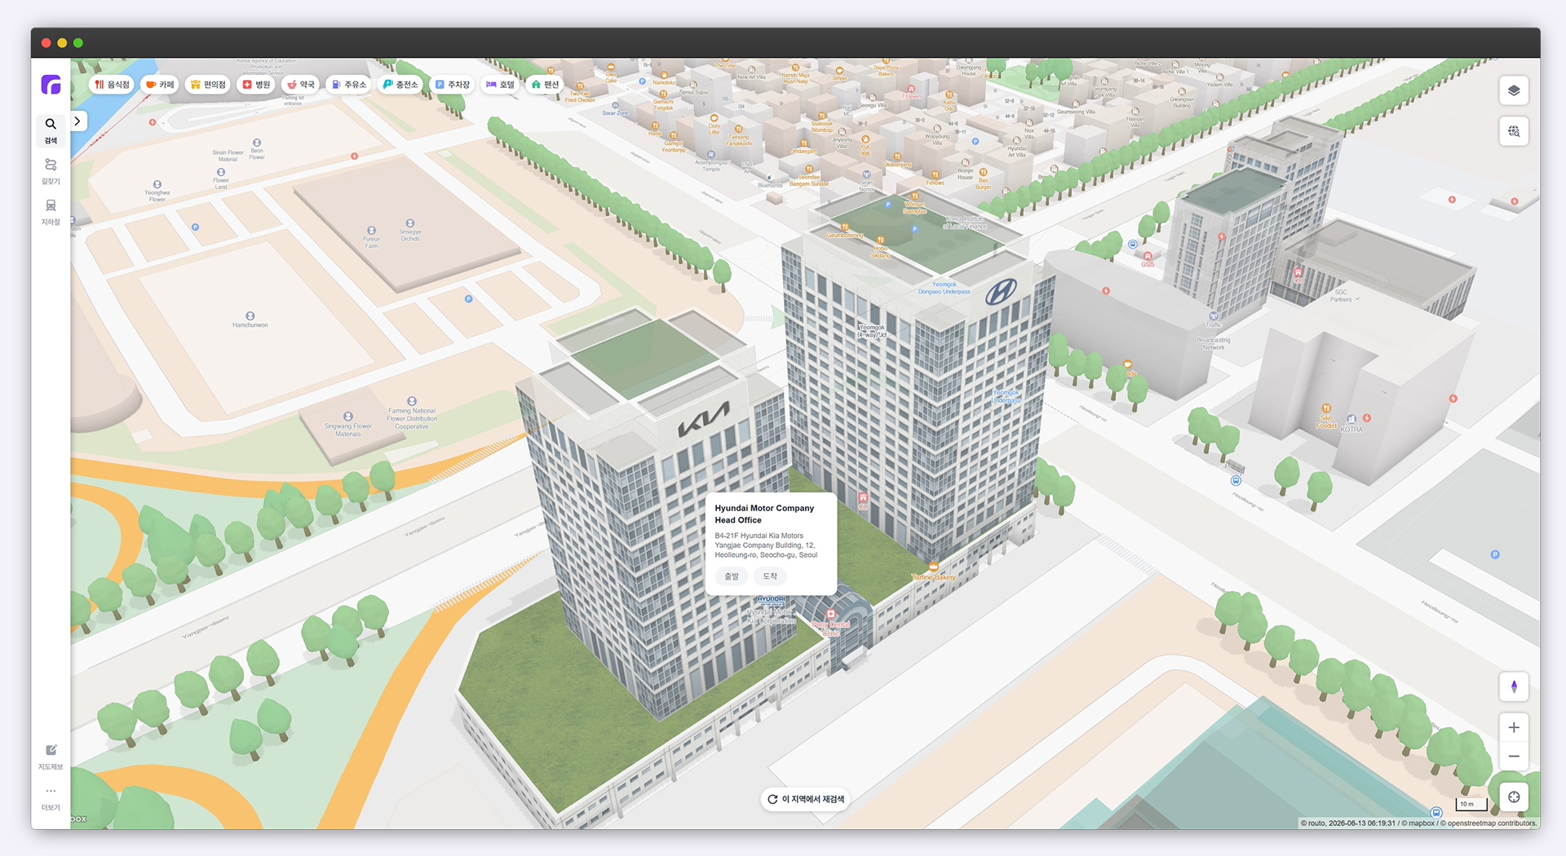Open the 길찾기 directions panel

pos(51,171)
